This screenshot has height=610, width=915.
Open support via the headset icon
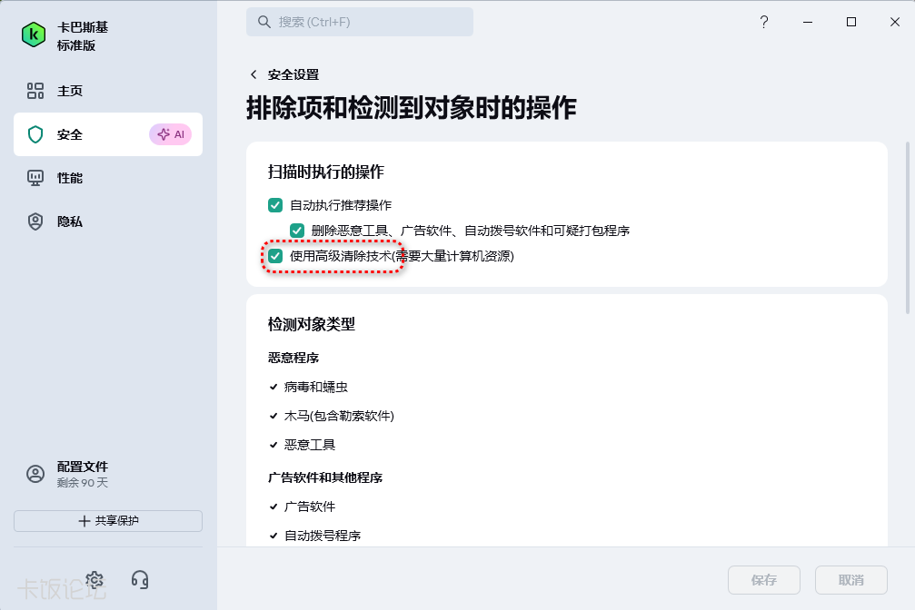(x=140, y=580)
